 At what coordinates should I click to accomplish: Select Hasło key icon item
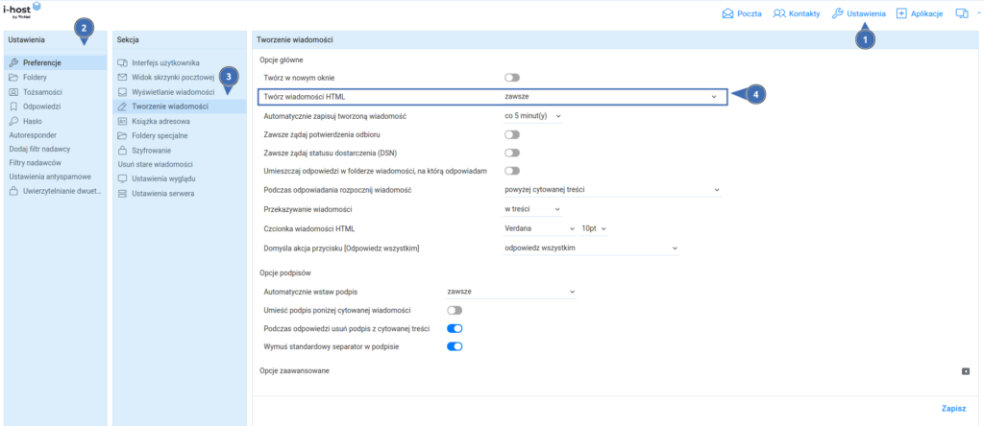33,121
